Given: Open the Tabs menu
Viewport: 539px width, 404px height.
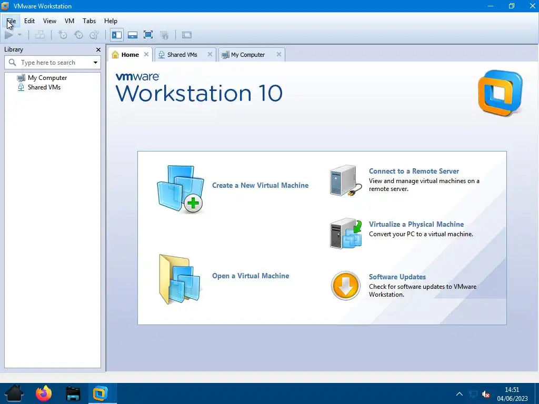Looking at the screenshot, I should click(89, 21).
